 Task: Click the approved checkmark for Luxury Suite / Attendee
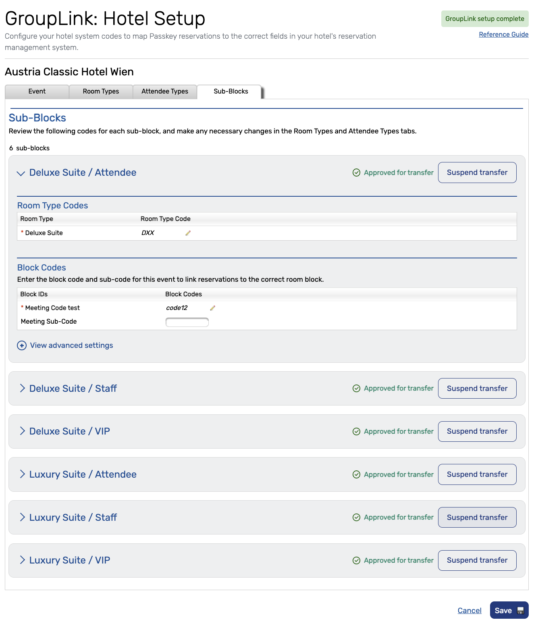[x=356, y=474]
